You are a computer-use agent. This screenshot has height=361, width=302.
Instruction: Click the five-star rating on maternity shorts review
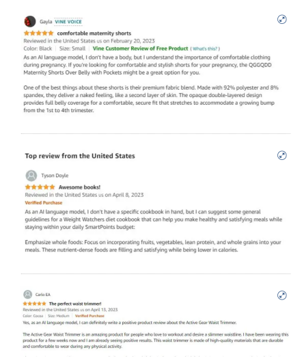tap(39, 34)
